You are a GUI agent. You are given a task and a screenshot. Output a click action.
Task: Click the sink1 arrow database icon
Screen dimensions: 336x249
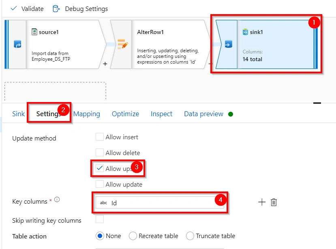[229, 44]
